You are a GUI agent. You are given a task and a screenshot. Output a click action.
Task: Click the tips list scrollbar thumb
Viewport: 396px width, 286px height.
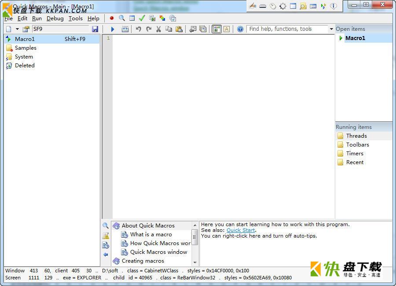click(195, 237)
